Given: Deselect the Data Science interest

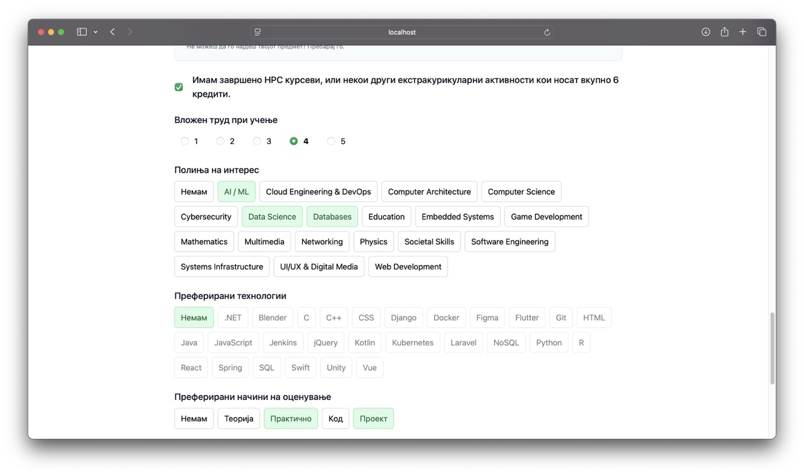Looking at the screenshot, I should point(272,217).
